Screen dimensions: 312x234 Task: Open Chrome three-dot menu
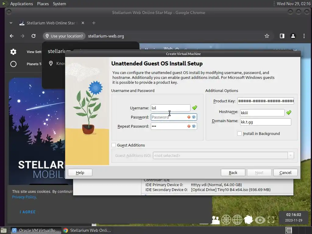[x=304, y=36]
